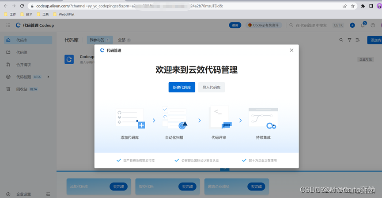
Task: Expand the 代码检测 submenu arrow
Action: tap(48, 77)
